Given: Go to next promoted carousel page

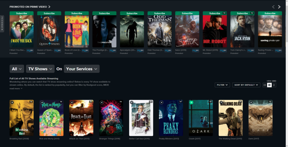Looking at the screenshot, I should [279, 7].
